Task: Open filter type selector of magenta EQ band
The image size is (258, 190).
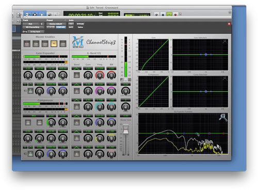Action: [x=76, y=84]
